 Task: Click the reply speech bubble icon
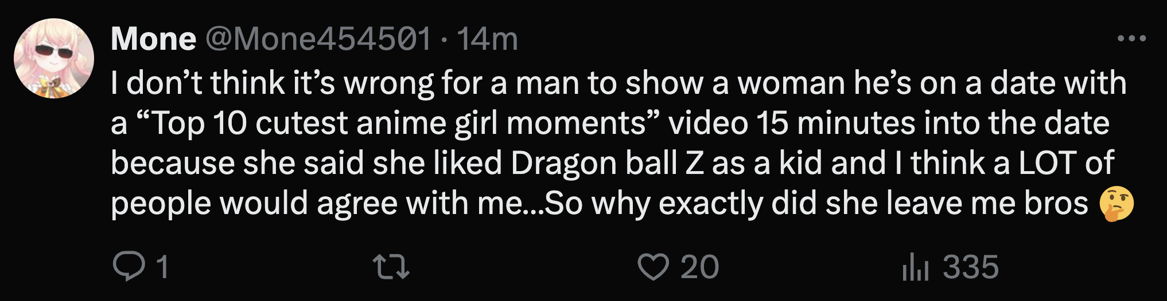(129, 267)
